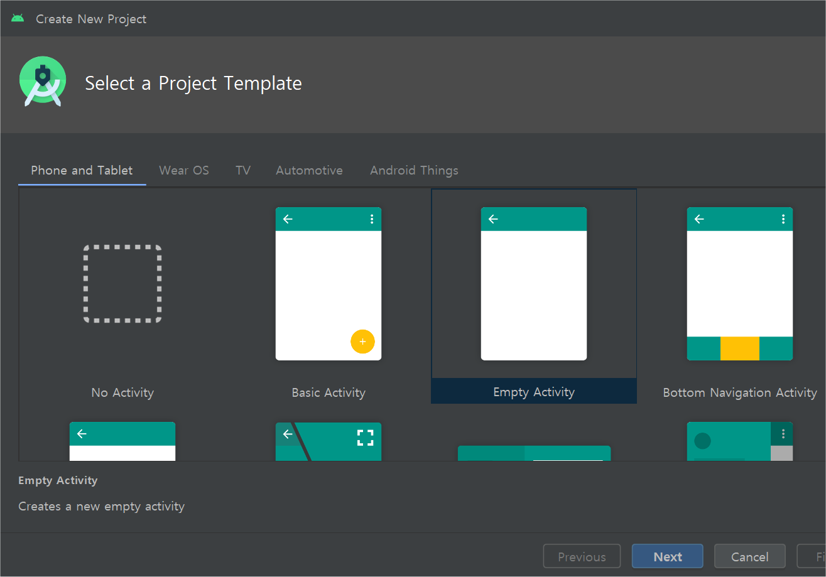Click the 'Select a Project Template' heading
Image resolution: width=826 pixels, height=577 pixels.
[193, 83]
